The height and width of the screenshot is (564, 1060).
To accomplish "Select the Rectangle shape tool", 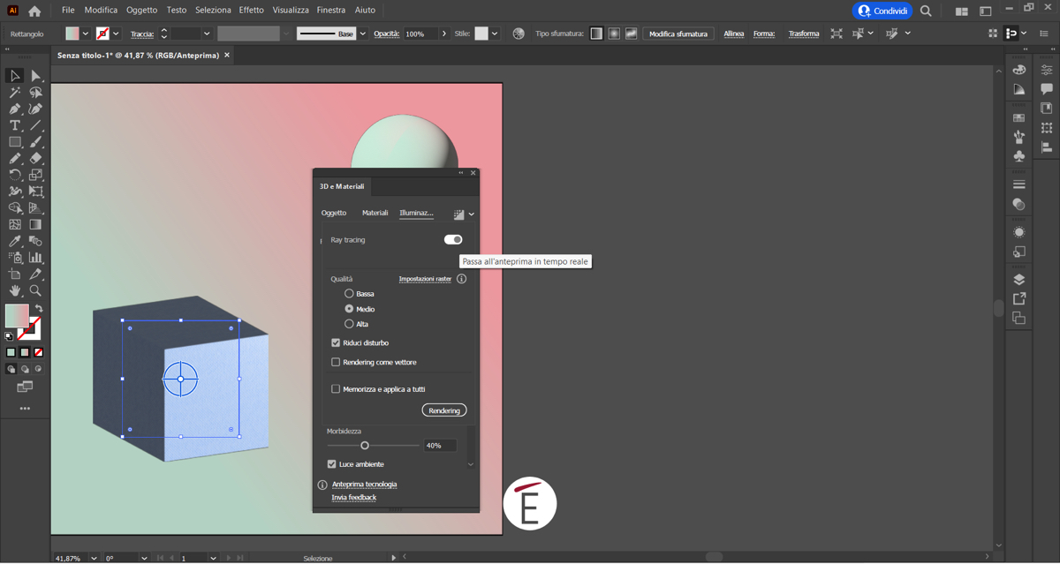I will (15, 142).
